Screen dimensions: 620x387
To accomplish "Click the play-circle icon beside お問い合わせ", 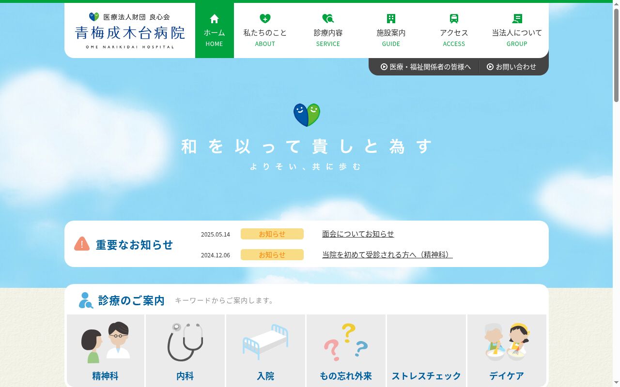I will pyautogui.click(x=490, y=67).
